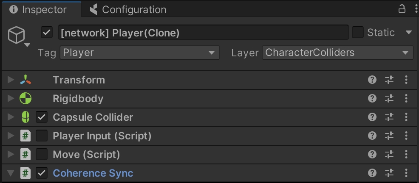
Task: Collapse the Coherence Sync component
Action: (11, 173)
